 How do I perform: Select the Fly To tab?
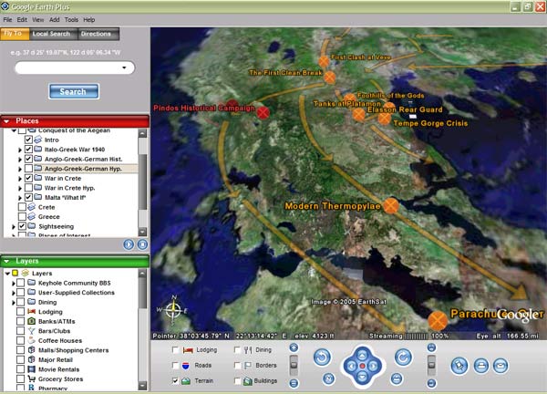(14, 34)
